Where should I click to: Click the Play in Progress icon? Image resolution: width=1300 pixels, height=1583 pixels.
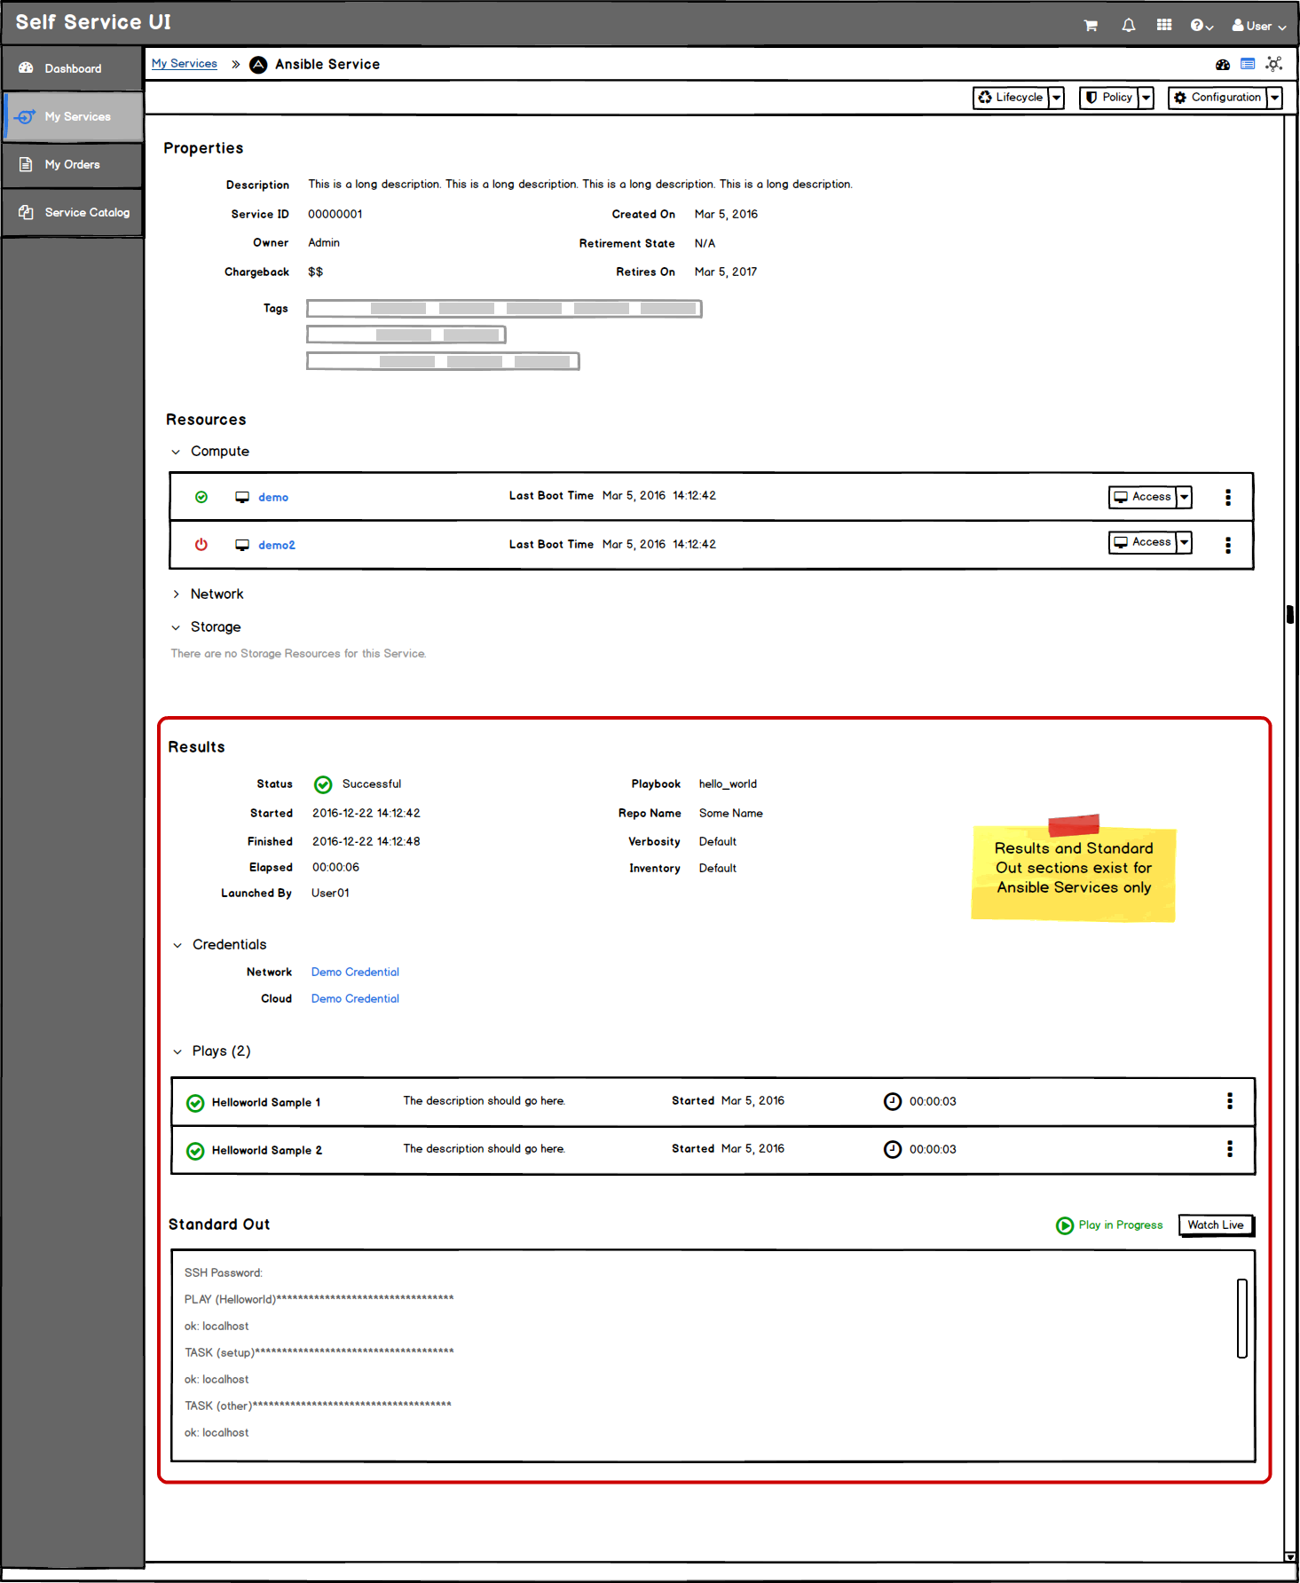[x=1065, y=1225]
